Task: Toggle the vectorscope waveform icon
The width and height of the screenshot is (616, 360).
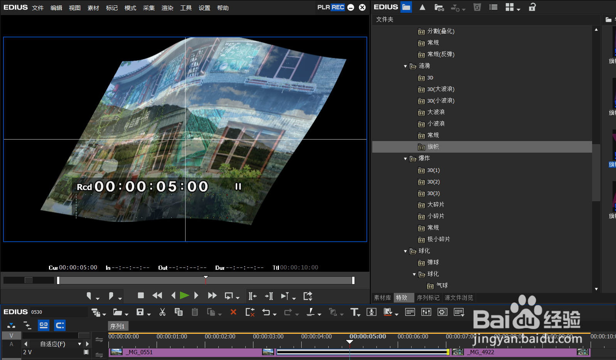Action: [x=442, y=312]
